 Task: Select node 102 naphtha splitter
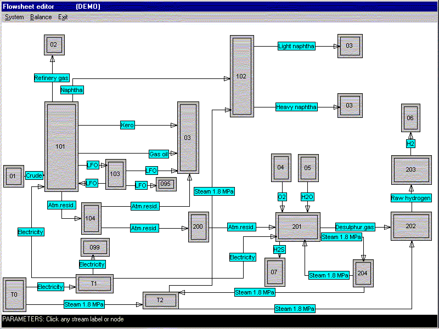coord(241,76)
